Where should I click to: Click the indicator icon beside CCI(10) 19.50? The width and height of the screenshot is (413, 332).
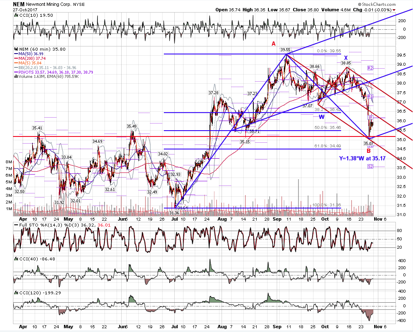[x=16, y=15]
